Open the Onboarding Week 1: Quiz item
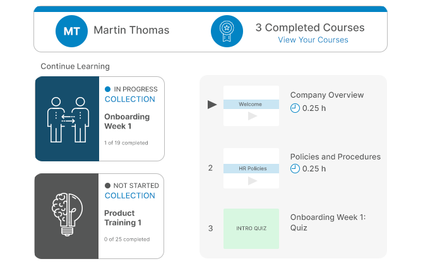423x271 pixels. tap(328, 222)
